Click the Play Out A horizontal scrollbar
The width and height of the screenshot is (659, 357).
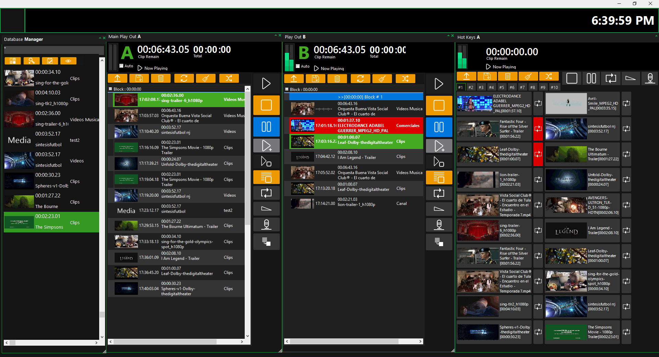tap(165, 342)
